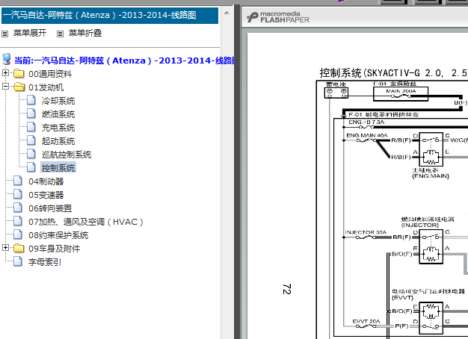Click the page icon of 05变速器
Image resolution: width=468 pixels, height=339 pixels.
[18, 194]
